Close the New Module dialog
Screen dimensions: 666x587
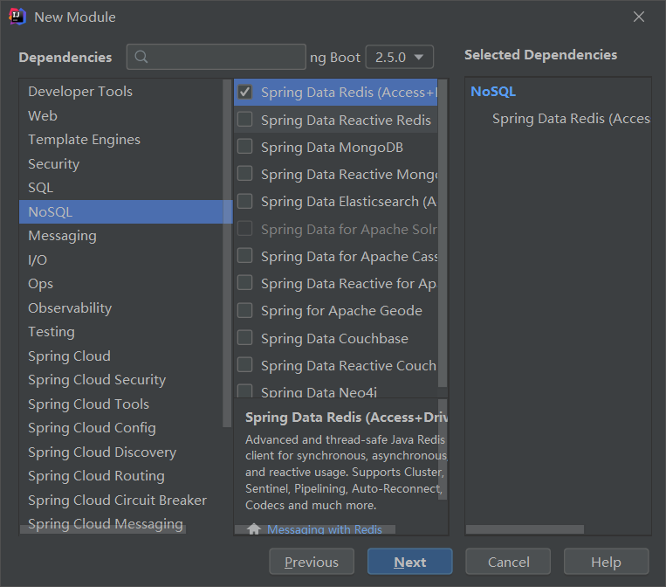[639, 17]
